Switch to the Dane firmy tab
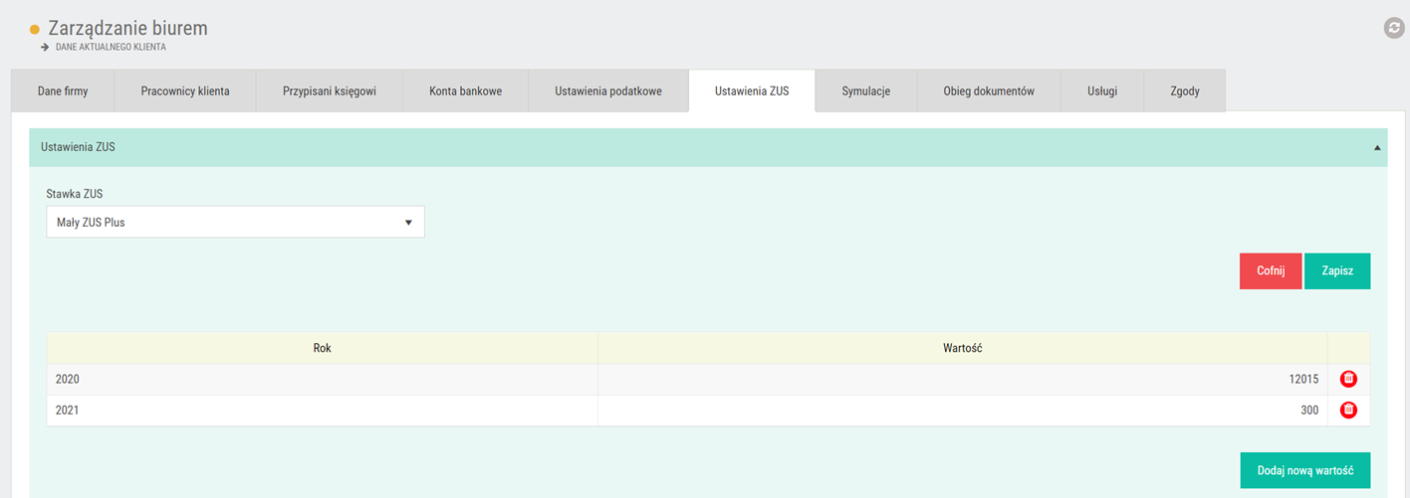The height and width of the screenshot is (498, 1410). 63,90
